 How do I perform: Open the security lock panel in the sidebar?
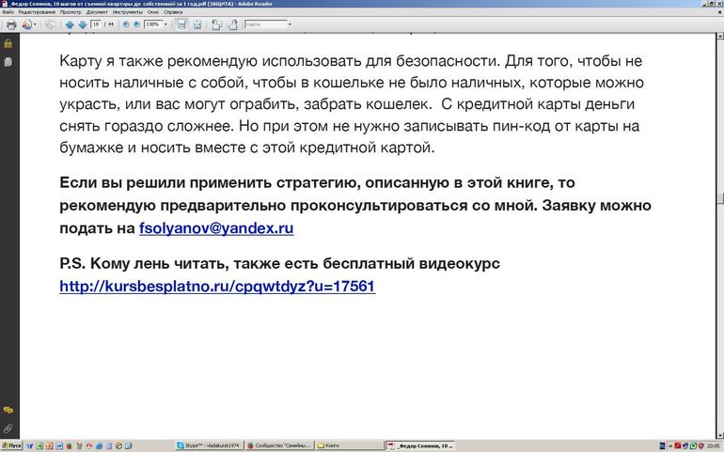8,43
